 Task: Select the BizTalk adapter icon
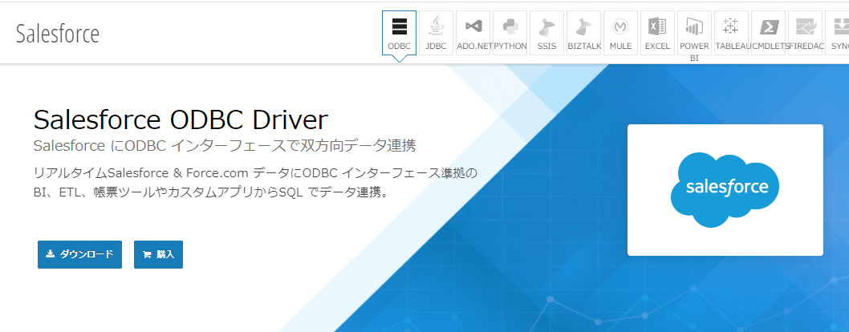click(x=583, y=33)
